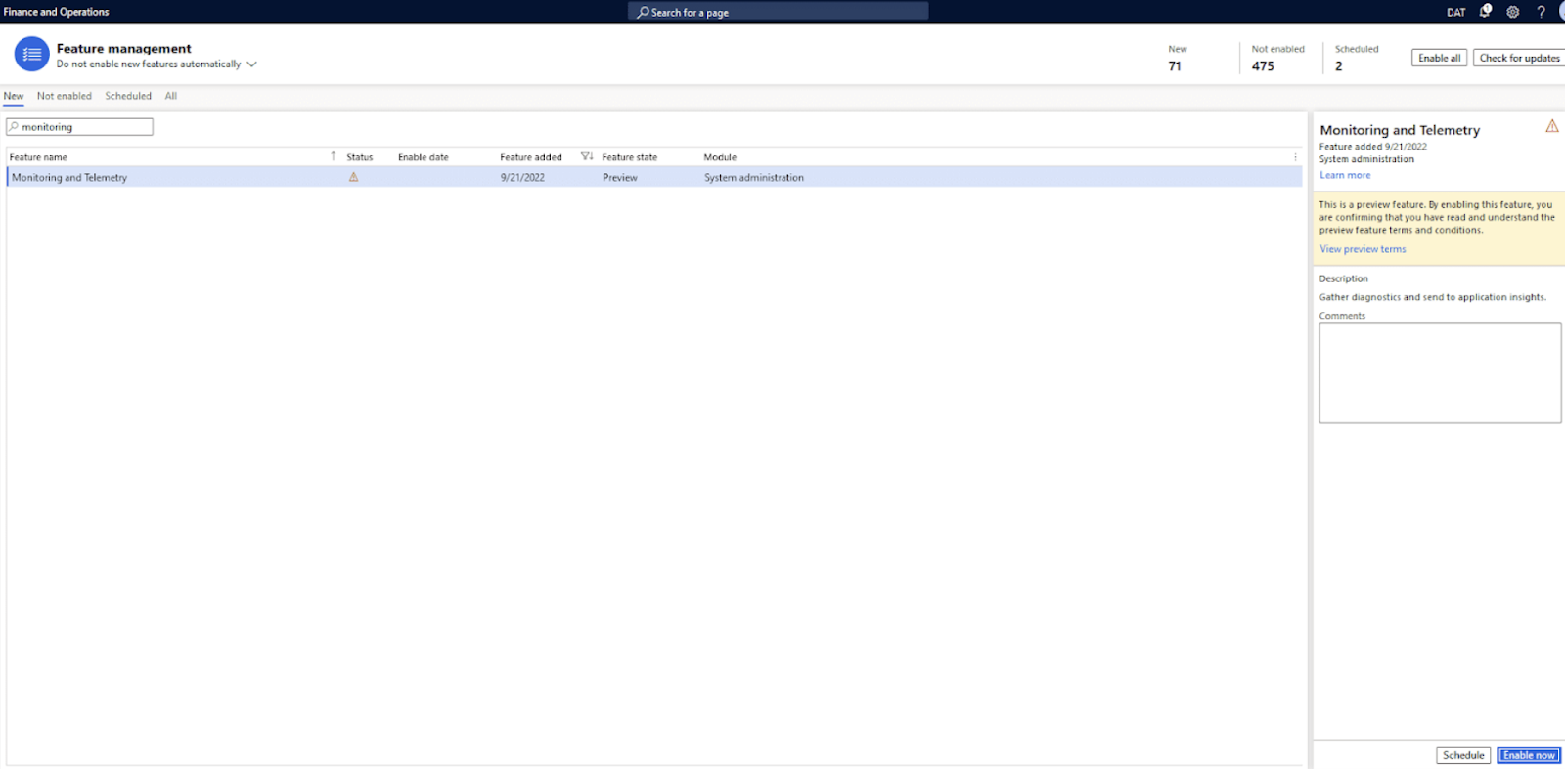
Task: Click the Finance and Operations title
Action: click(x=56, y=12)
